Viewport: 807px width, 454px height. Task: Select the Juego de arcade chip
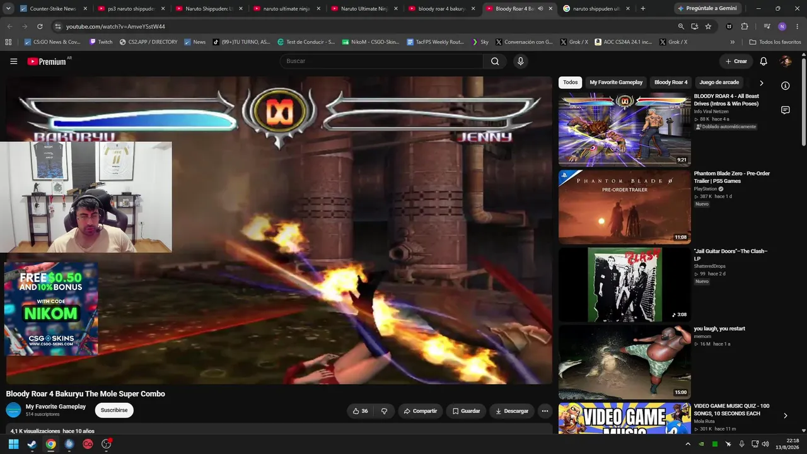click(719, 83)
